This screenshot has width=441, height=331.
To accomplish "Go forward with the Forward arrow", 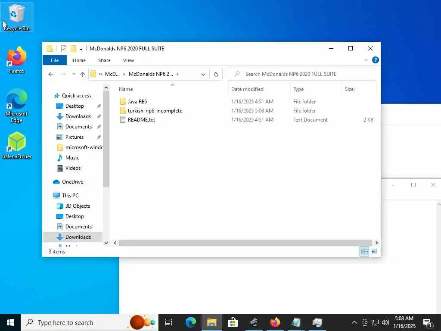I will coord(64,74).
